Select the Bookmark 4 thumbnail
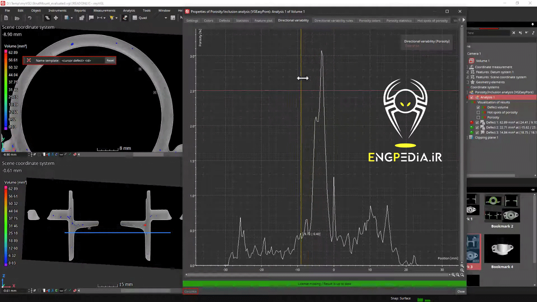The width and height of the screenshot is (537, 302). (x=502, y=248)
